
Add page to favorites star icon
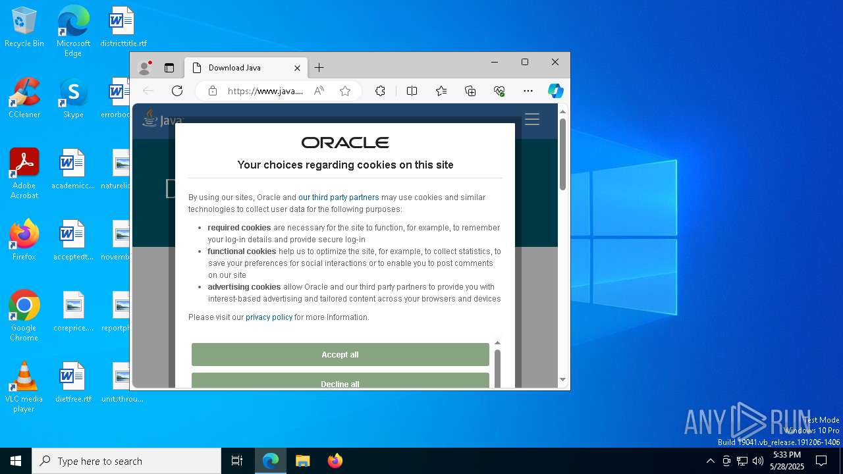coord(345,91)
